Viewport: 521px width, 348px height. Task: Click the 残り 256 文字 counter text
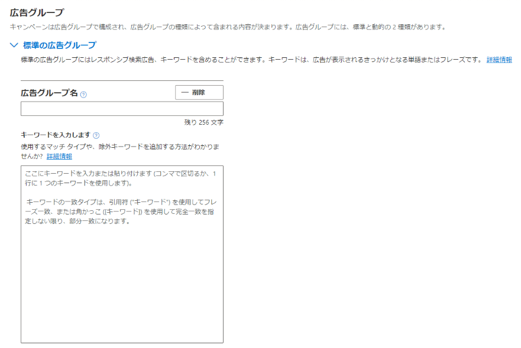(x=203, y=122)
